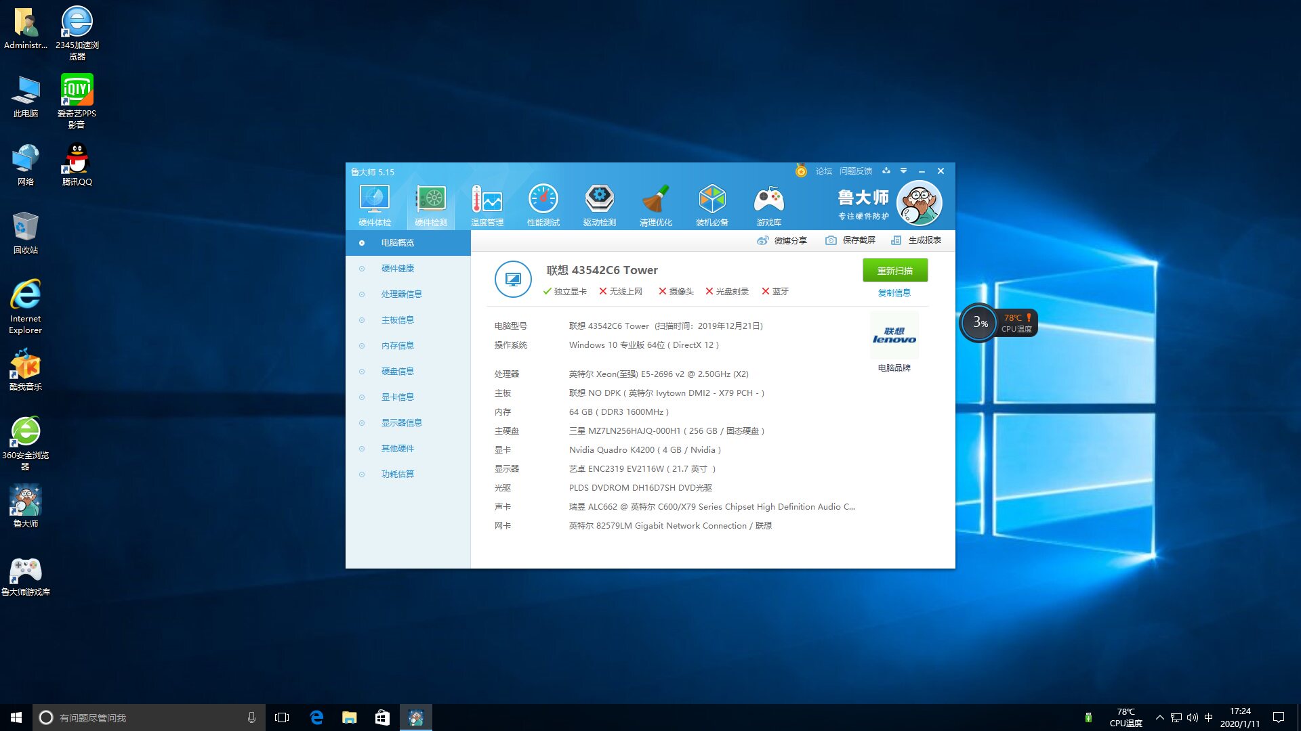Click the Cortana search box
Screen dimensions: 1301x731
pyautogui.click(x=149, y=717)
